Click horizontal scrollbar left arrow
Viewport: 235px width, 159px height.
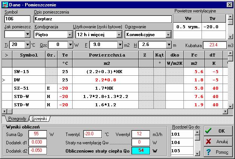[5, 112]
